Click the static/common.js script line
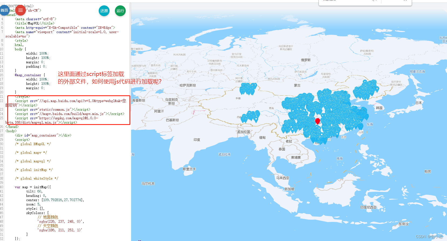The image size is (447, 241). 53,110
